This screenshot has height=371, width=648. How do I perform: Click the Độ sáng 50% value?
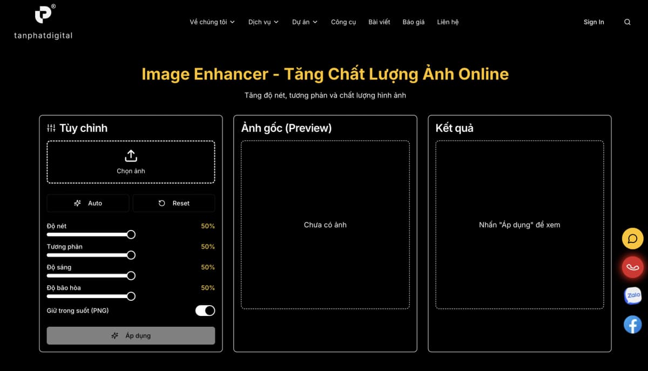click(208, 267)
